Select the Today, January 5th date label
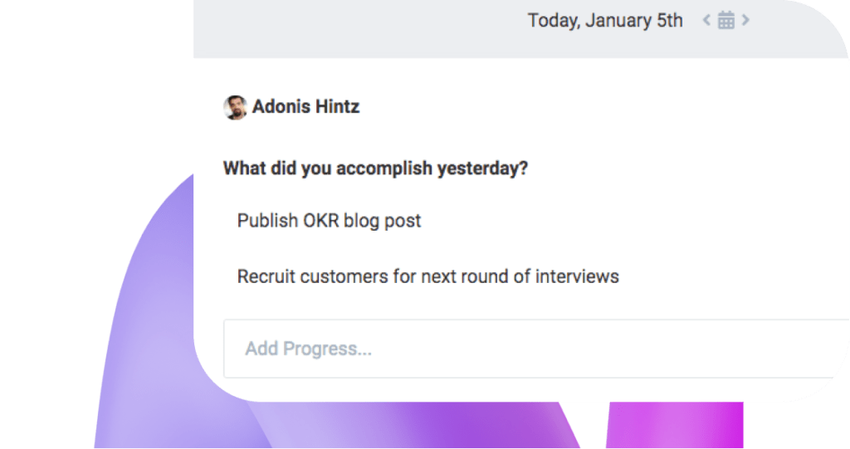Screen dimensions: 850x449 pyautogui.click(x=605, y=21)
